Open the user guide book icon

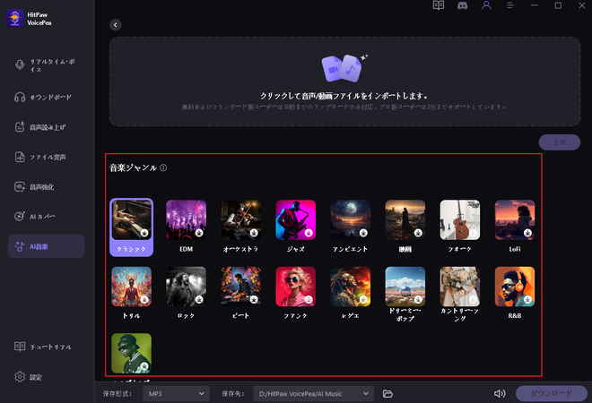pyautogui.click(x=439, y=5)
